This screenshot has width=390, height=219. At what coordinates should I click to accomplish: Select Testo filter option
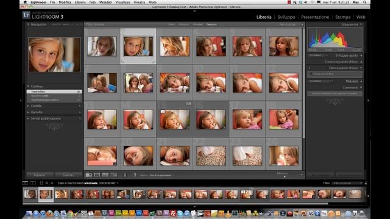(171, 24)
